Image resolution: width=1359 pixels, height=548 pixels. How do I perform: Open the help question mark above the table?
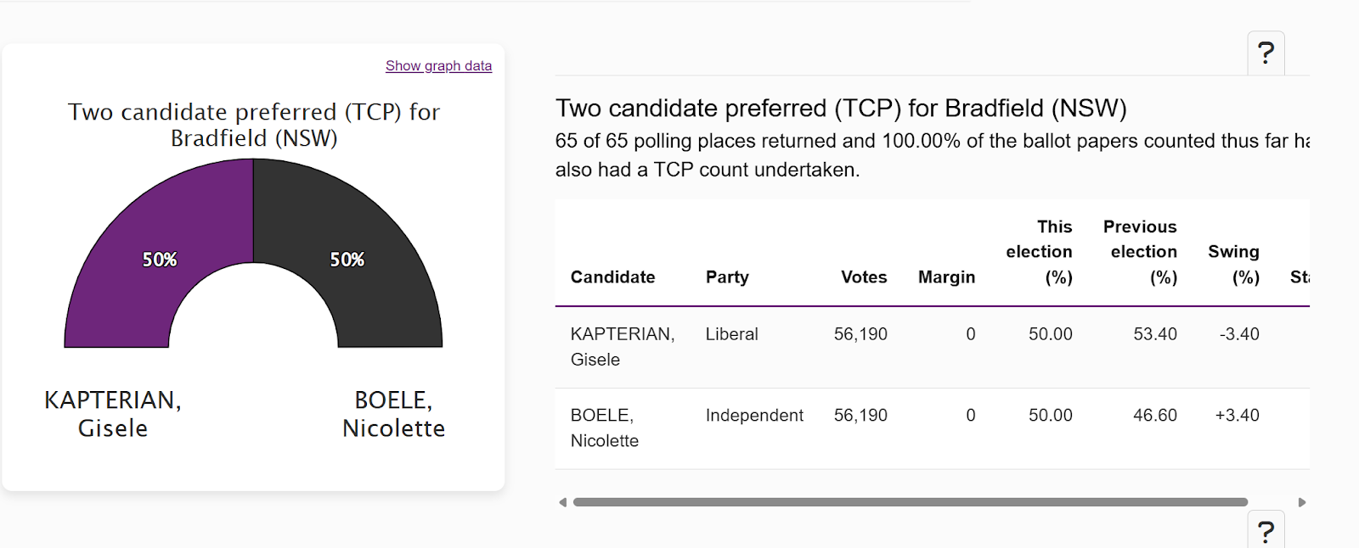coord(1266,53)
